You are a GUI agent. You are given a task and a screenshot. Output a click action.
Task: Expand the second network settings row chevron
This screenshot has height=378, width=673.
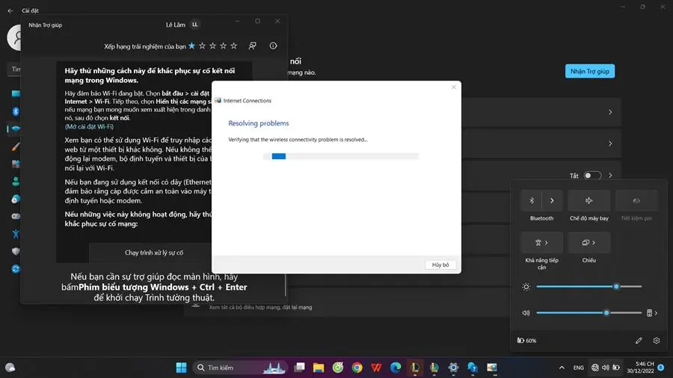(x=610, y=143)
